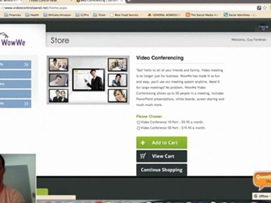Select the fourth blue sidebar menu item
This screenshot has width=271, height=203.
point(16,94)
